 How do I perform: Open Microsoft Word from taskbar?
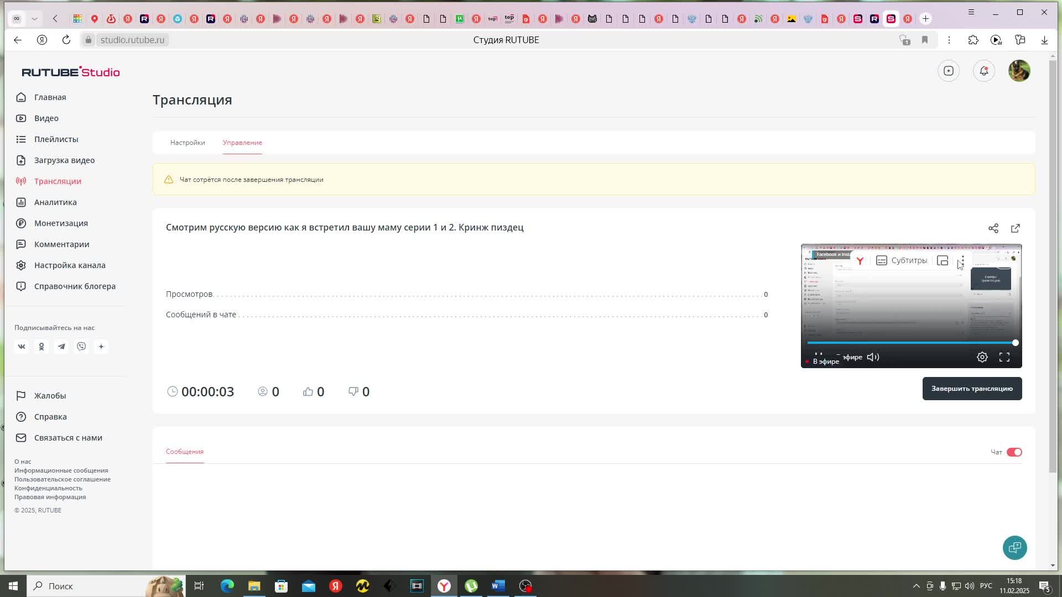[x=498, y=586]
